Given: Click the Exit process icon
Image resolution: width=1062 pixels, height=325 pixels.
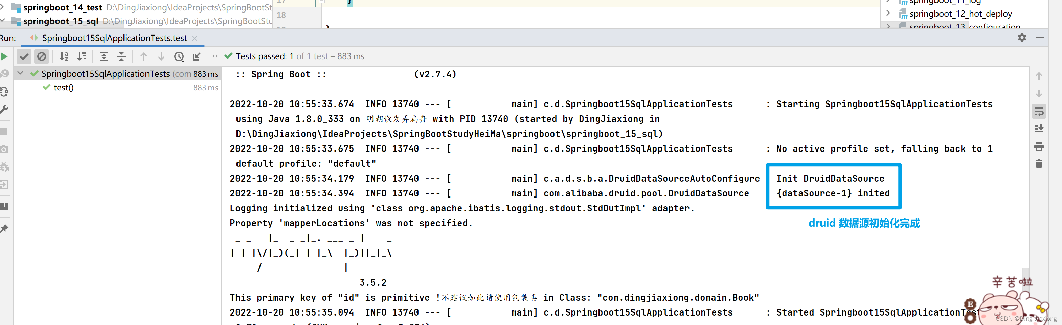Looking at the screenshot, I should [4, 184].
